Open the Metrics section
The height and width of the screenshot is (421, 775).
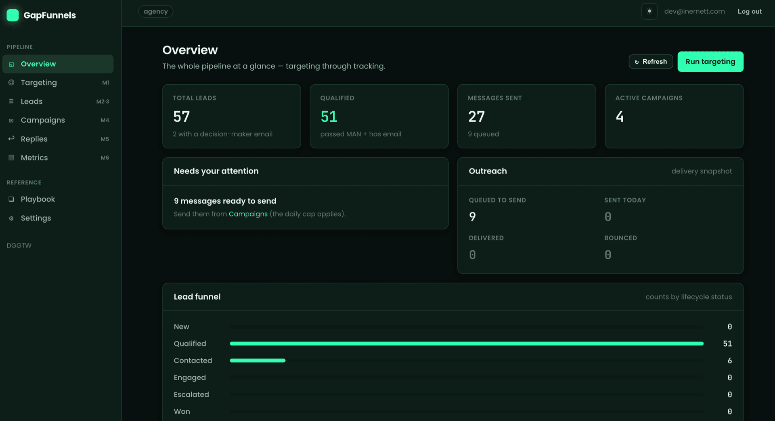click(58, 158)
